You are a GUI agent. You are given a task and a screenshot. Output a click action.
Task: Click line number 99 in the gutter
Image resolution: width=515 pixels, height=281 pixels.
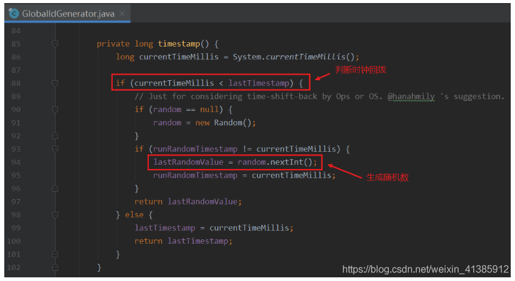(16, 228)
